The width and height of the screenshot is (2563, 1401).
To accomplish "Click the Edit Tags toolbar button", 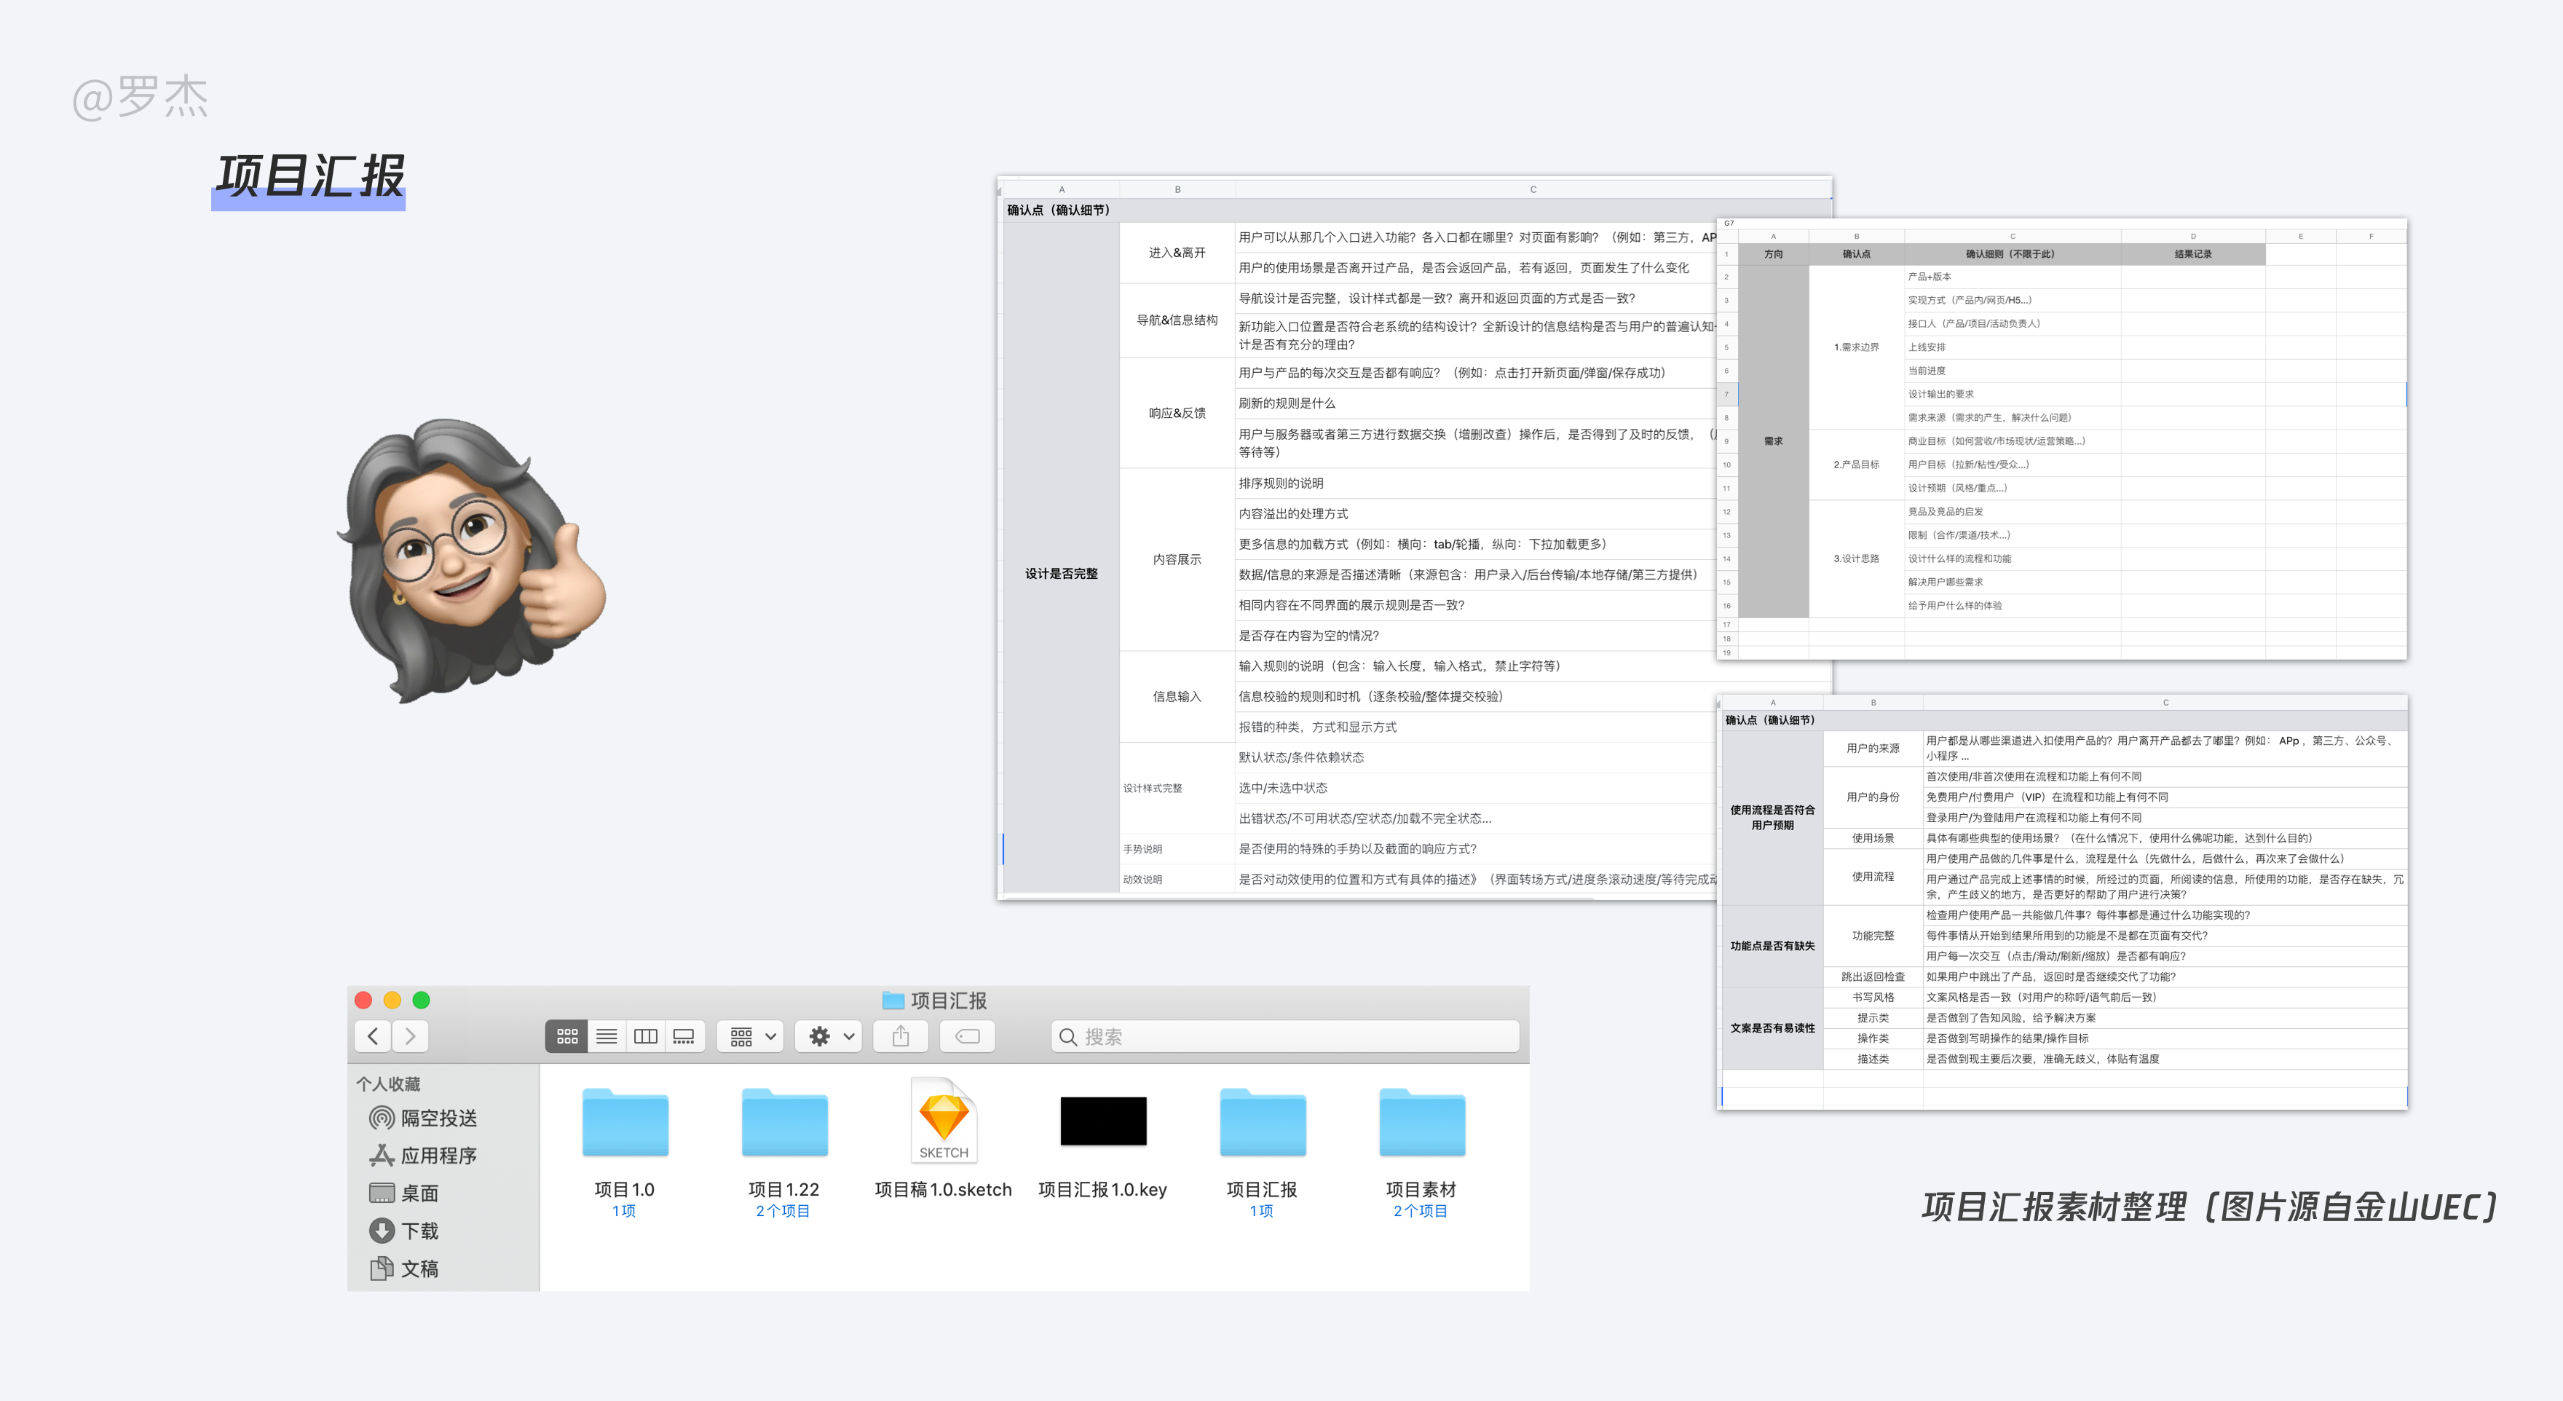I will coord(966,1036).
